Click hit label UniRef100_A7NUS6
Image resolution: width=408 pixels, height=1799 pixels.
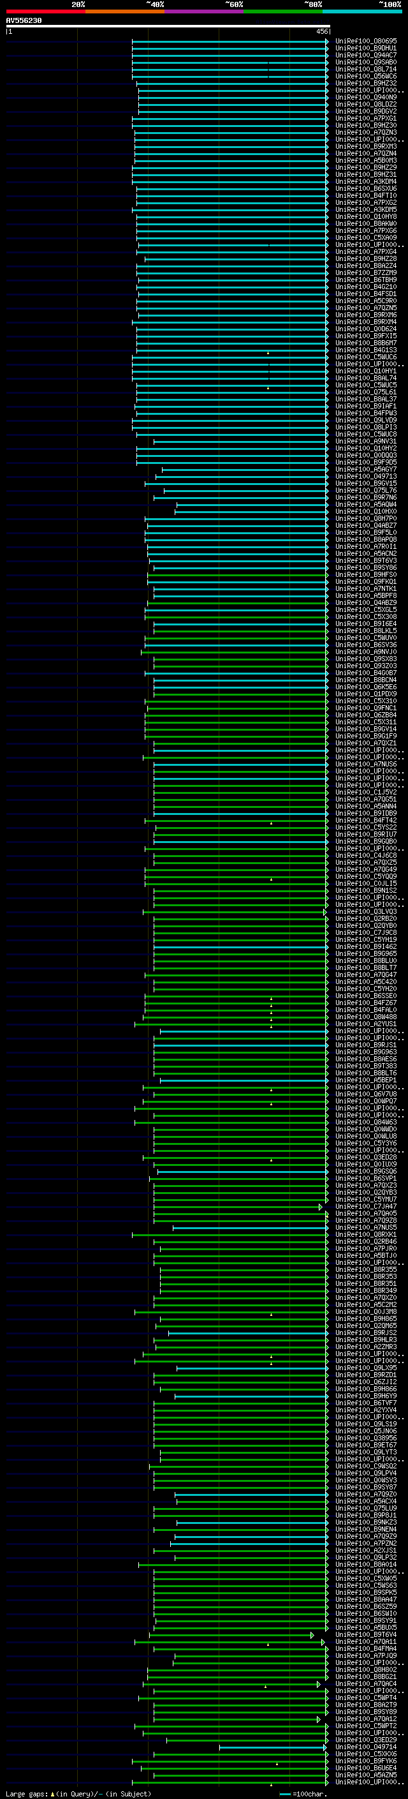click(x=366, y=764)
